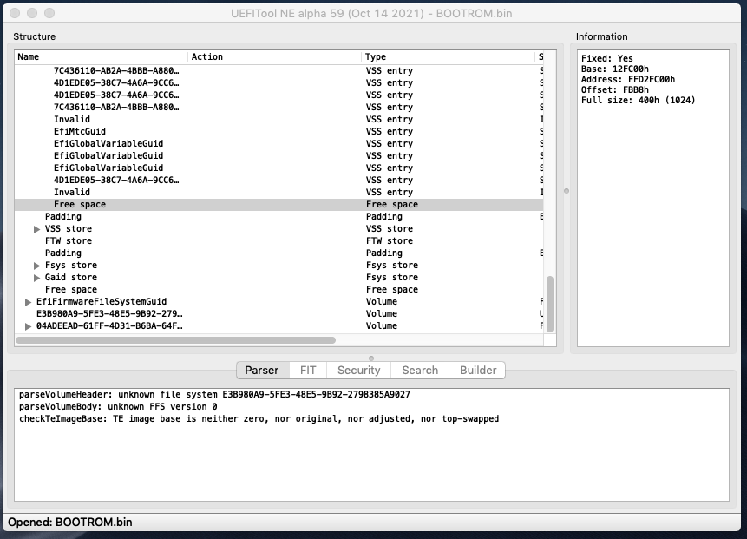Click the Type column header
This screenshot has height=539, width=747.
[x=448, y=56]
